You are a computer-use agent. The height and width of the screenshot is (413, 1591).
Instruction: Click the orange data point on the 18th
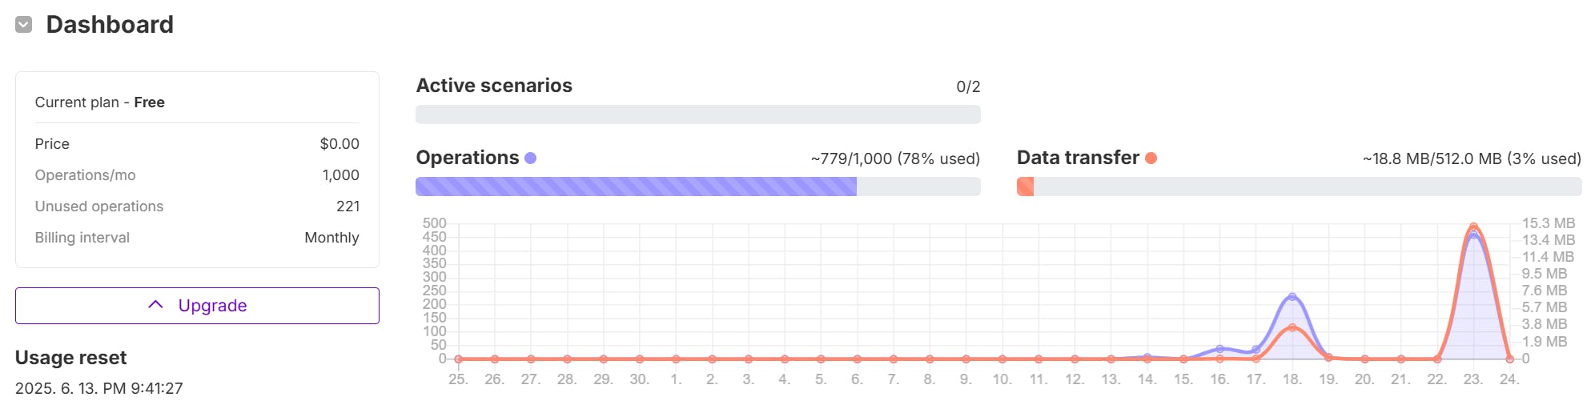tap(1292, 327)
